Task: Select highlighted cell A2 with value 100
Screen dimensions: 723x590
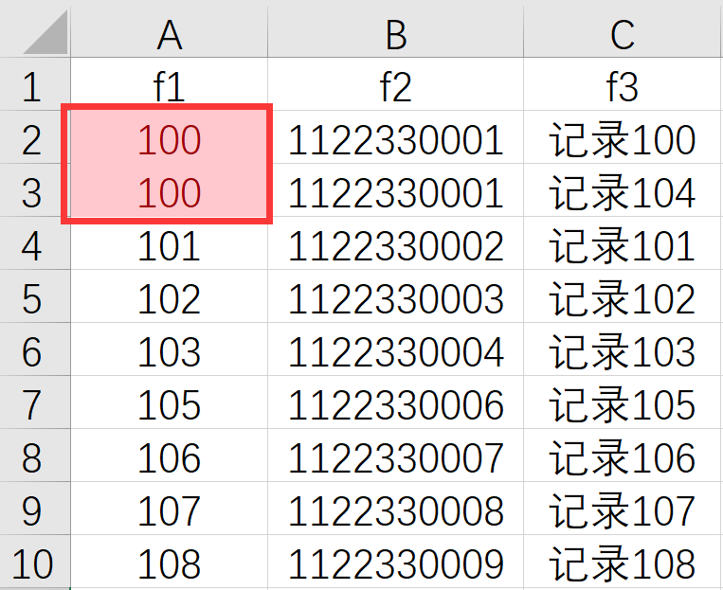Action: coord(169,140)
